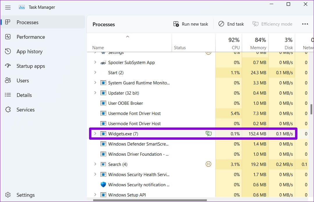Click the Efficiency mode leaf icon

coord(255,24)
